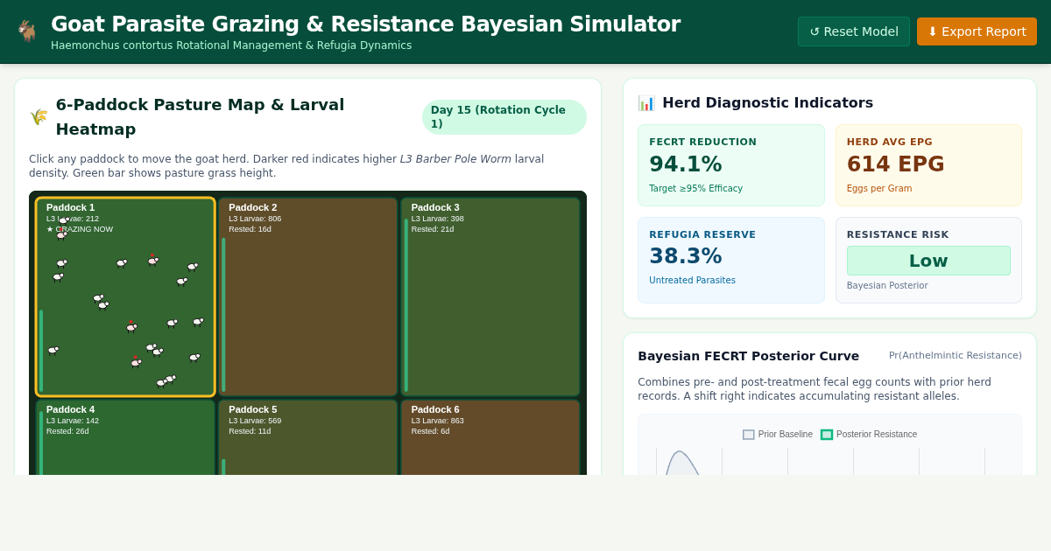Click the Bayesian FECRT Posterior Curve heading
Screen dimensions: 1051x551
coord(748,356)
